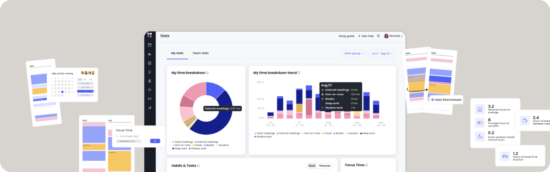Screen dimensions: 550x172
Task: Open the calendar planner sidebar icon
Action: 149,45
